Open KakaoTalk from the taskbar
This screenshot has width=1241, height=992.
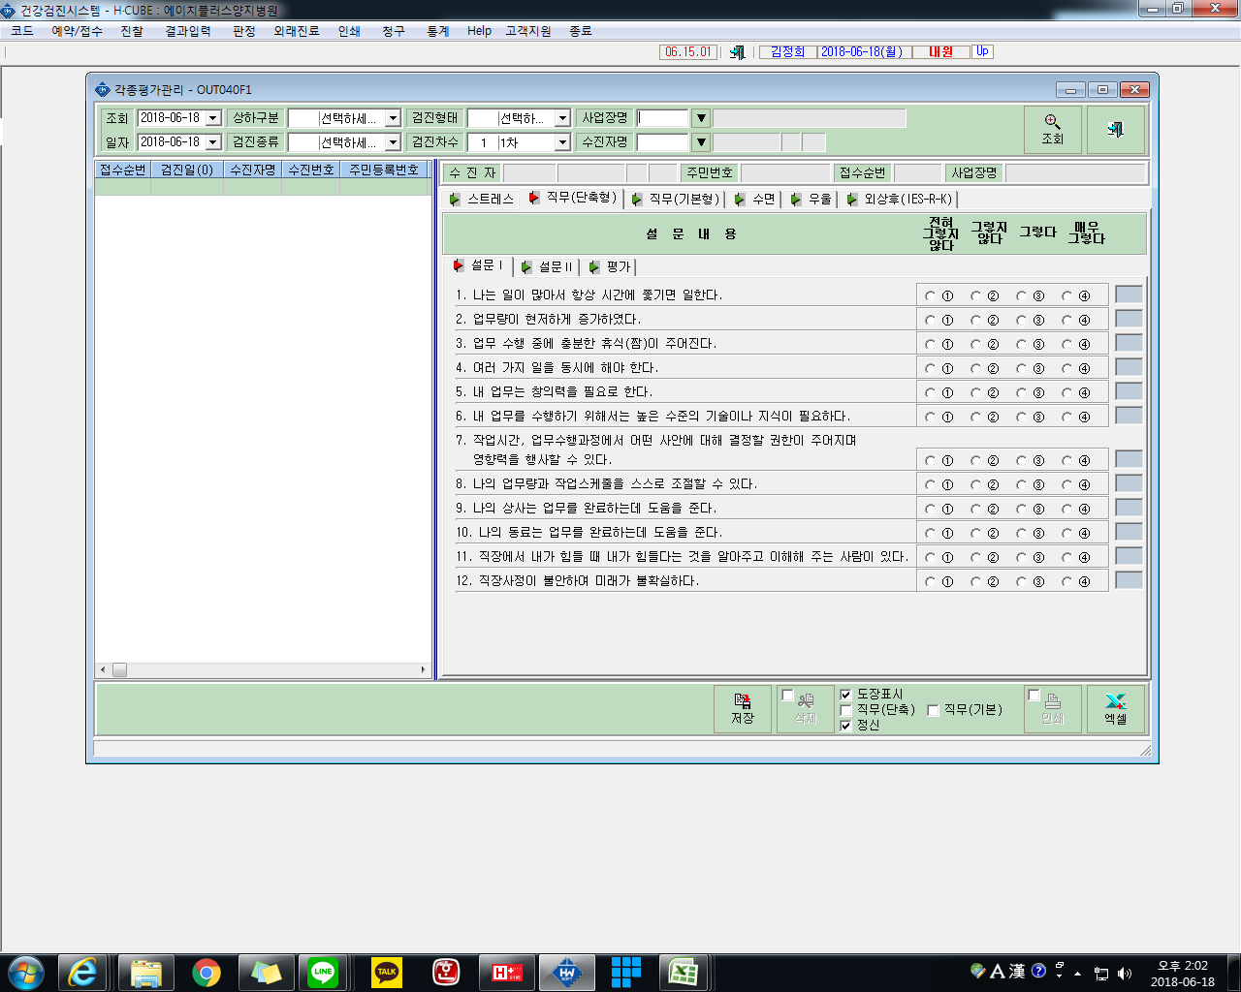tap(387, 972)
